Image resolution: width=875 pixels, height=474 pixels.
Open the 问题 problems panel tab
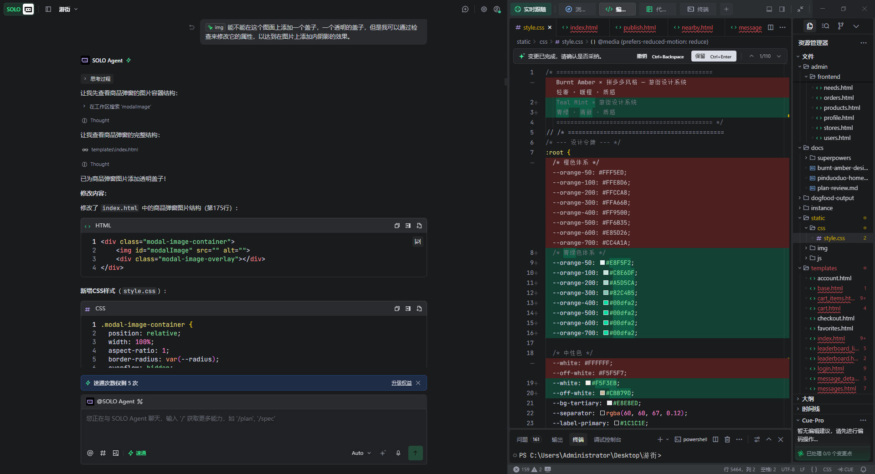click(x=528, y=439)
